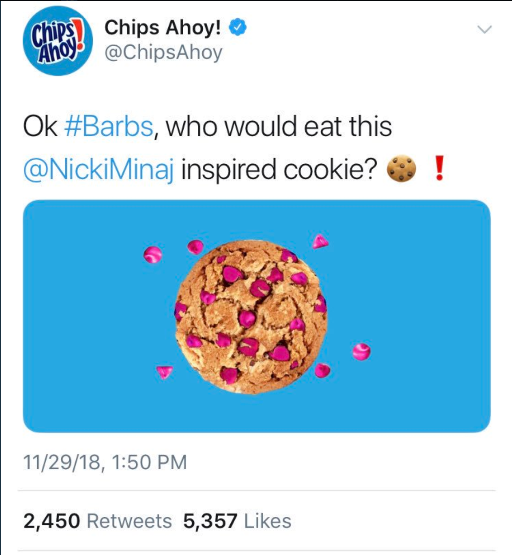This screenshot has width=512, height=555.
Task: Click the floating pink chip above the cookie's right
Action: pos(320,241)
